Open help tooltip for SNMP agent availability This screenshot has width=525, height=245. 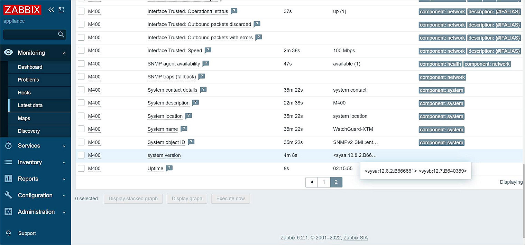pos(206,63)
